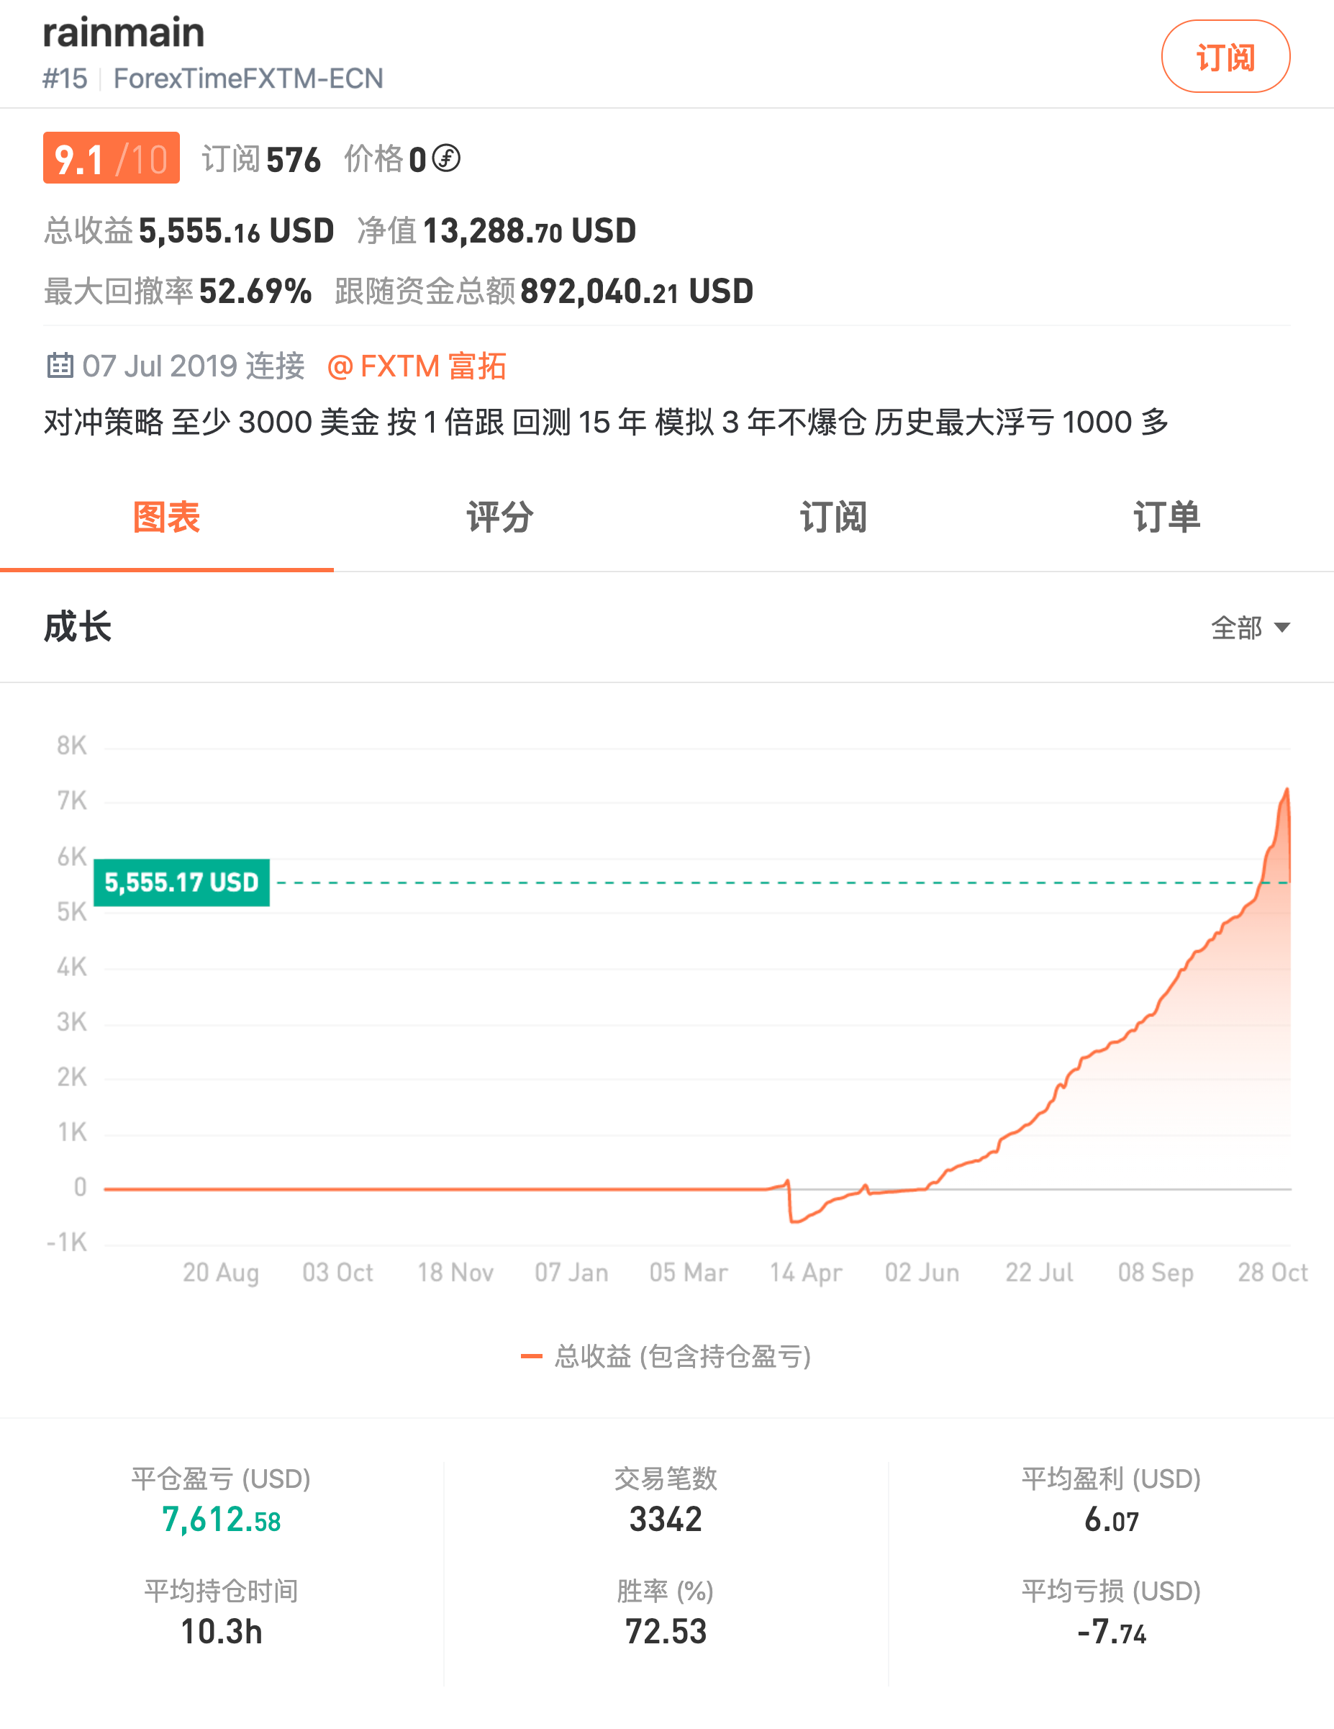Switch to the 图表 chart tab

(x=166, y=518)
